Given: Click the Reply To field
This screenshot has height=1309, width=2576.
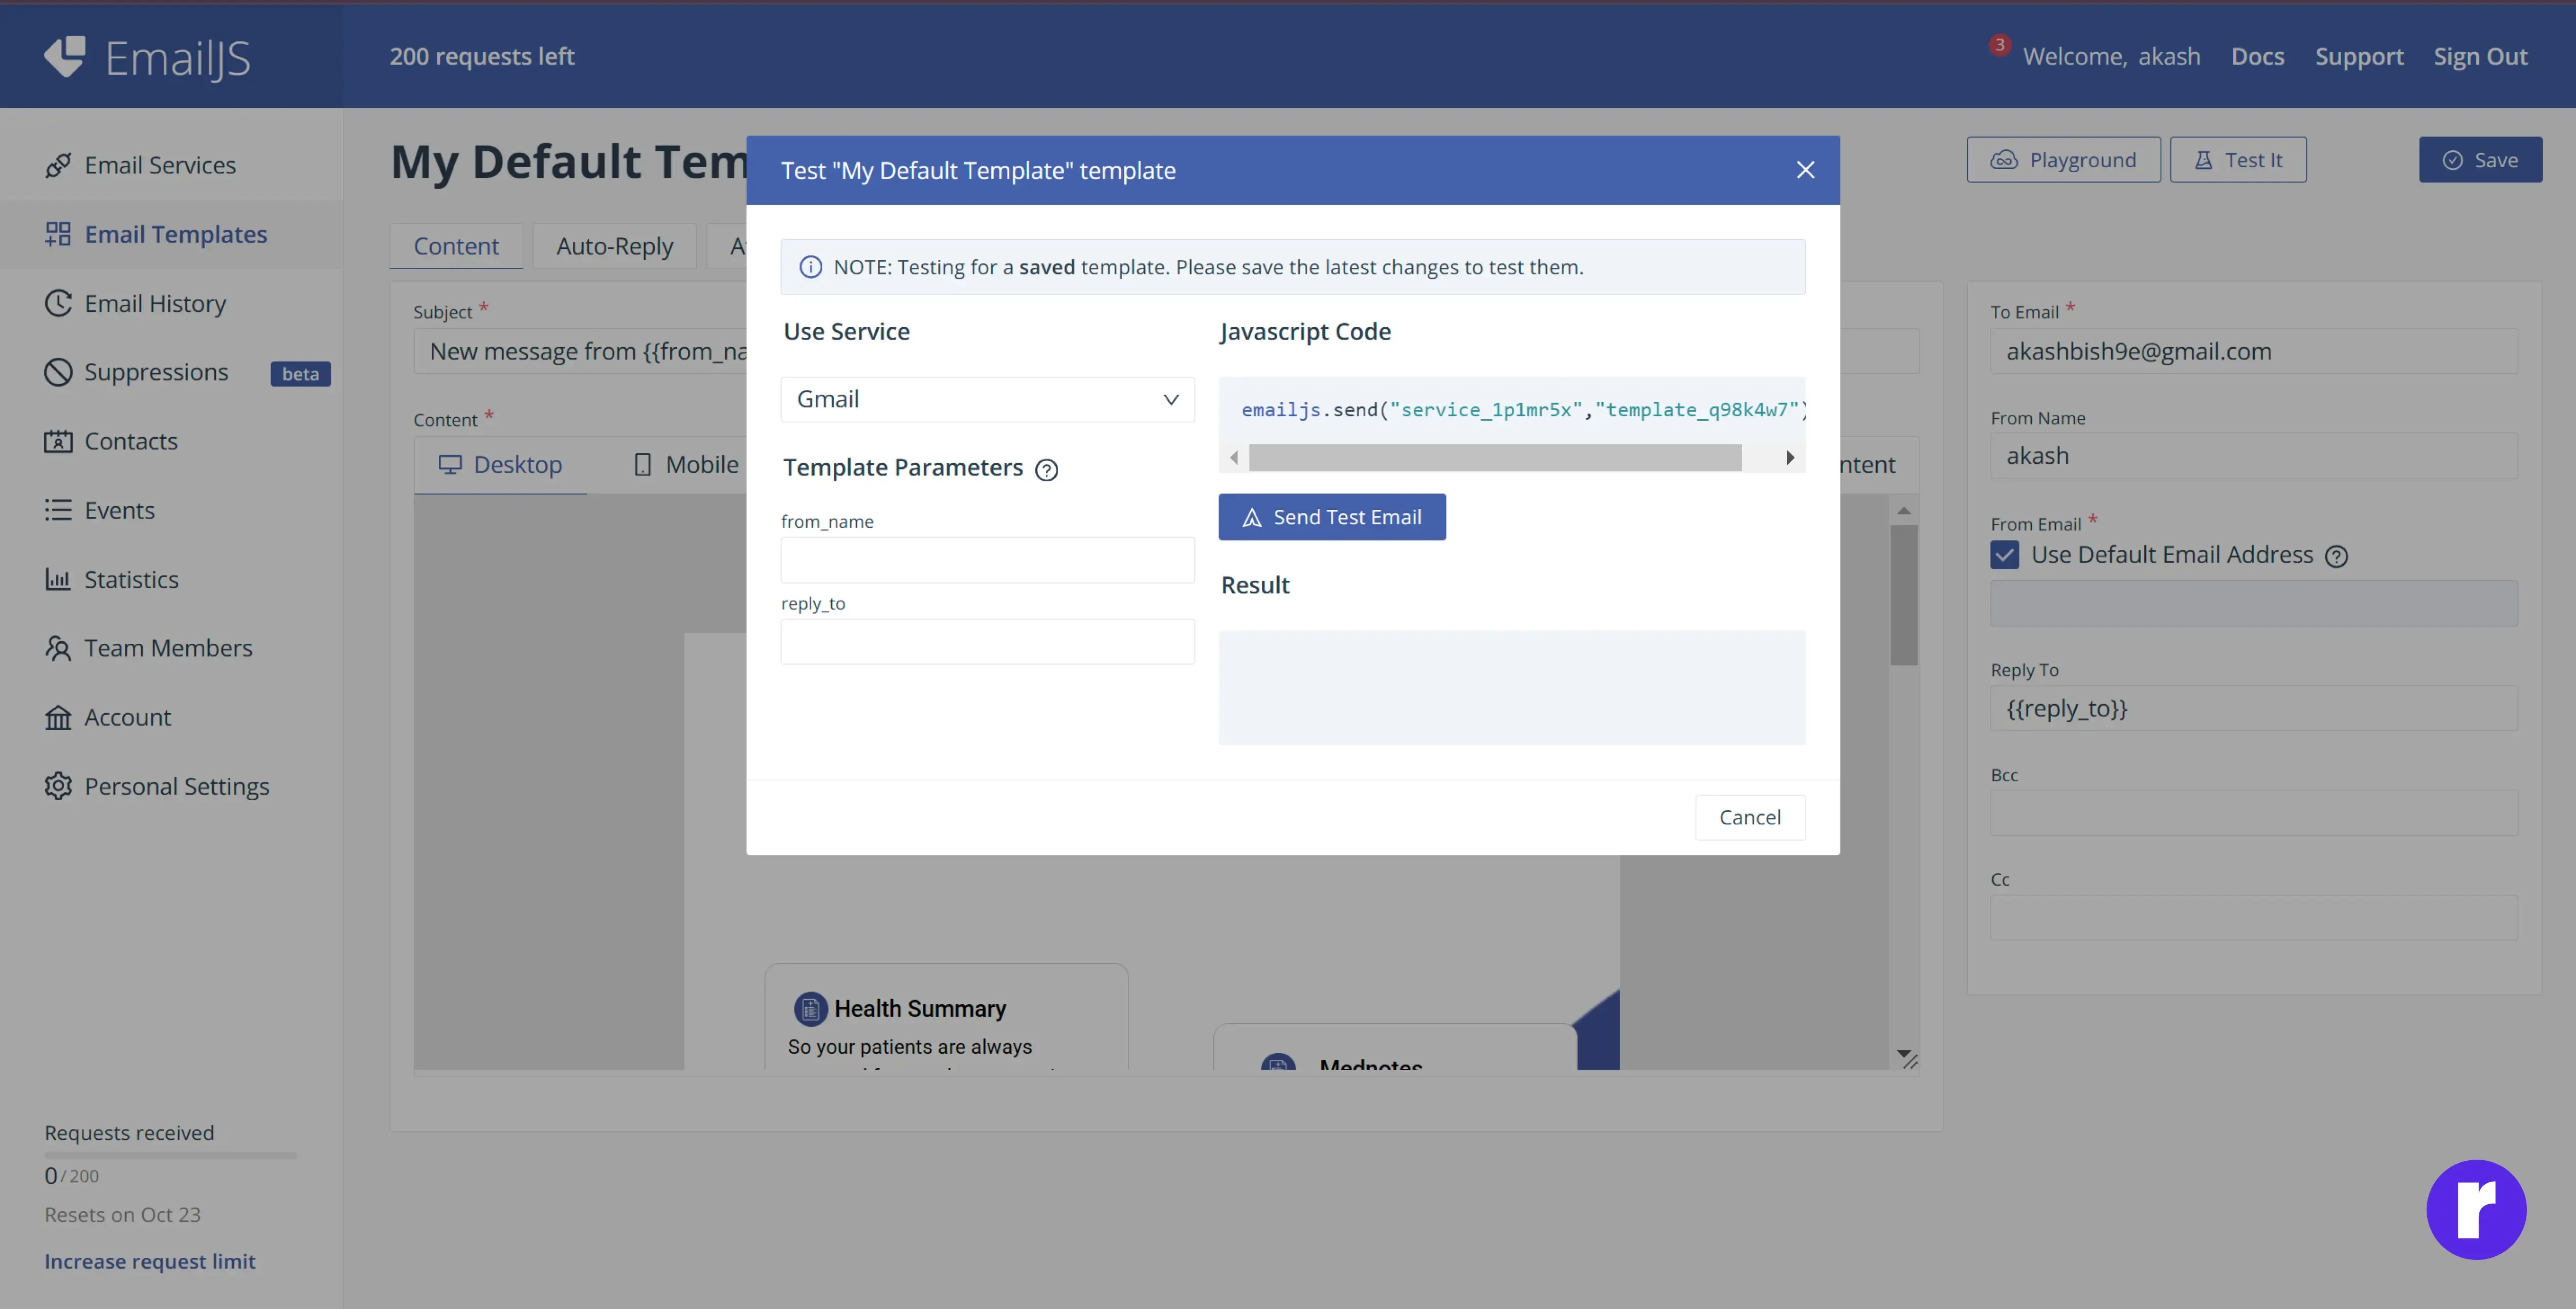Looking at the screenshot, I should pos(2253,708).
